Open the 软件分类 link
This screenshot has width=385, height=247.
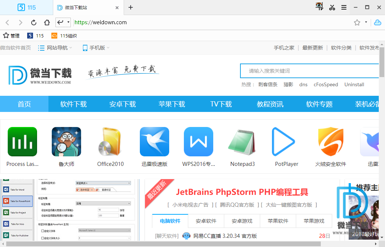(341, 48)
